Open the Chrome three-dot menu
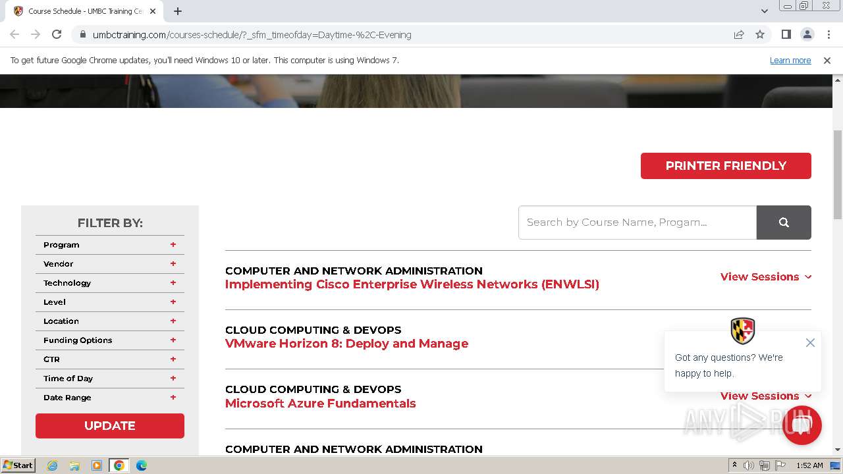Screen dimensions: 843x474 click(829, 34)
